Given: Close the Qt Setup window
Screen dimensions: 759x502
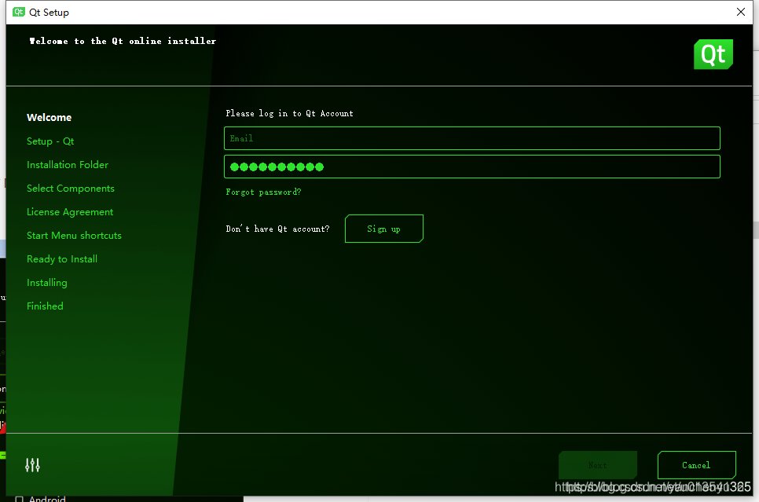Looking at the screenshot, I should (741, 12).
